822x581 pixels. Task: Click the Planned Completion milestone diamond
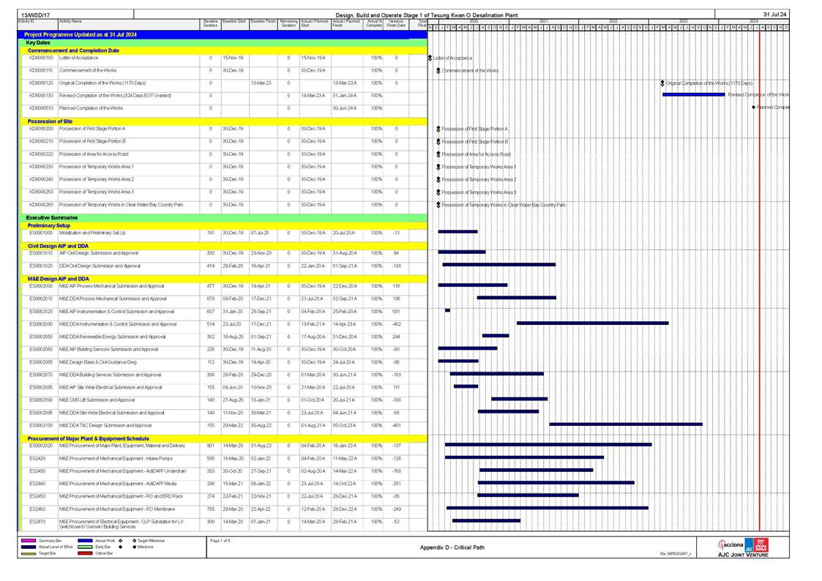[754, 108]
